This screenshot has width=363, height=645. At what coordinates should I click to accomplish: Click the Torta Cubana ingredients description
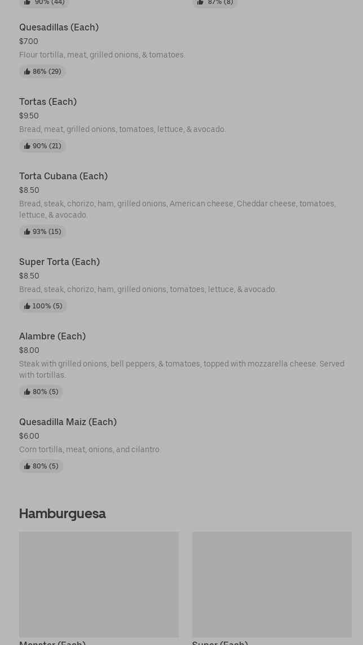coord(177,209)
